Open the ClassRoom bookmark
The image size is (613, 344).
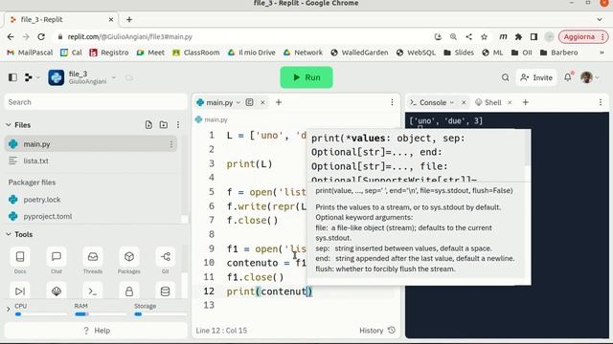point(196,53)
